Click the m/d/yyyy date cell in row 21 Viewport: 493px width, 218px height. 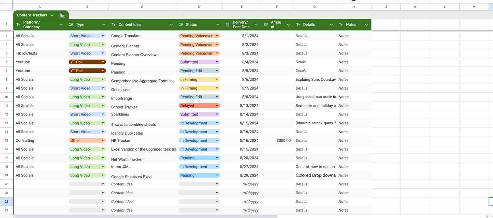(250, 193)
